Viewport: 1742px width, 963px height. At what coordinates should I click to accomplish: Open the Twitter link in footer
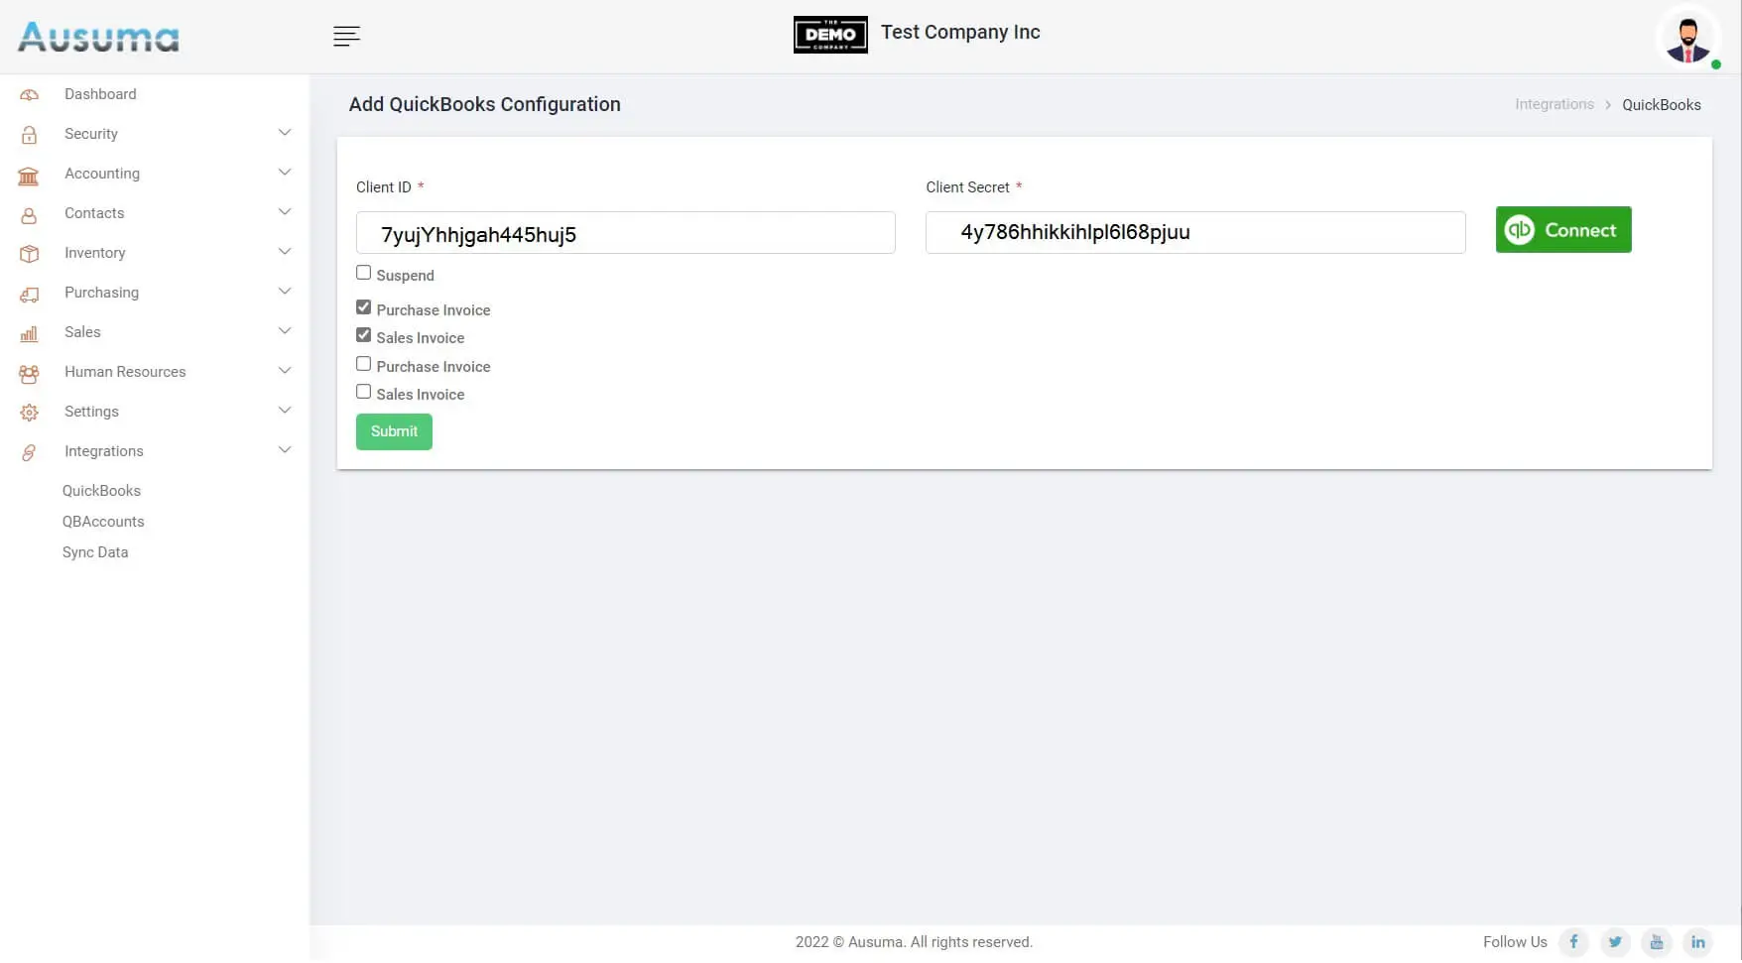pos(1615,942)
